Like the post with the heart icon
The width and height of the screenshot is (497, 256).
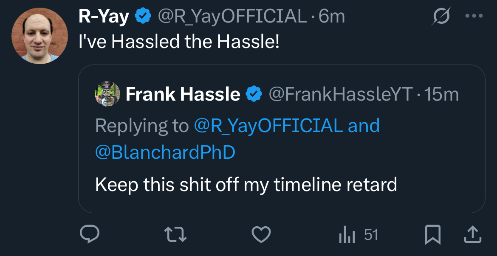(x=261, y=235)
